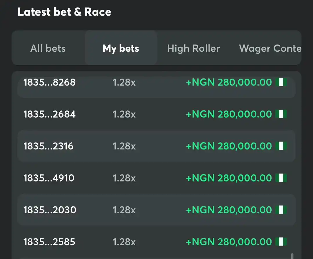Image resolution: width=313 pixels, height=259 pixels.
Task: Click the Nigerian flag icon on bet 1835...2684
Action: [281, 114]
